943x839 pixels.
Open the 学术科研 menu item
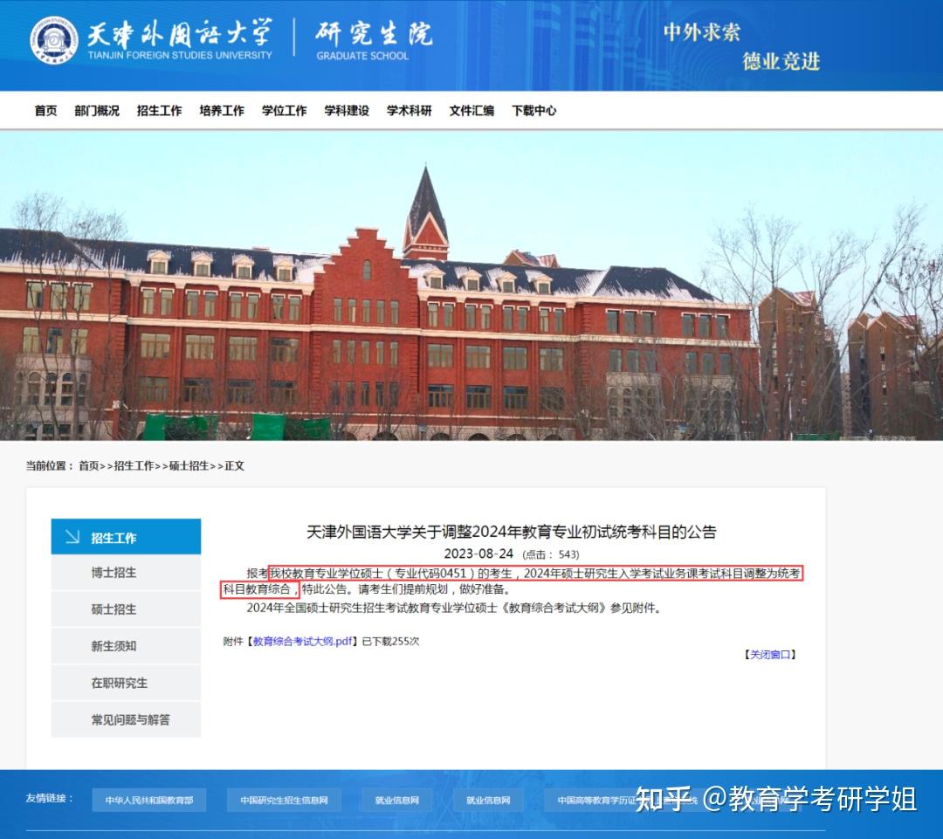408,112
